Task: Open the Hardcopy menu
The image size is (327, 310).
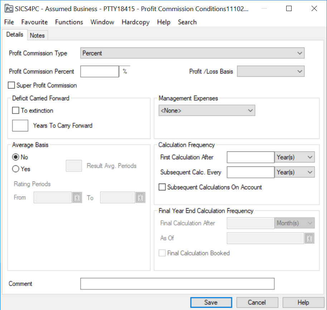Action: (136, 22)
